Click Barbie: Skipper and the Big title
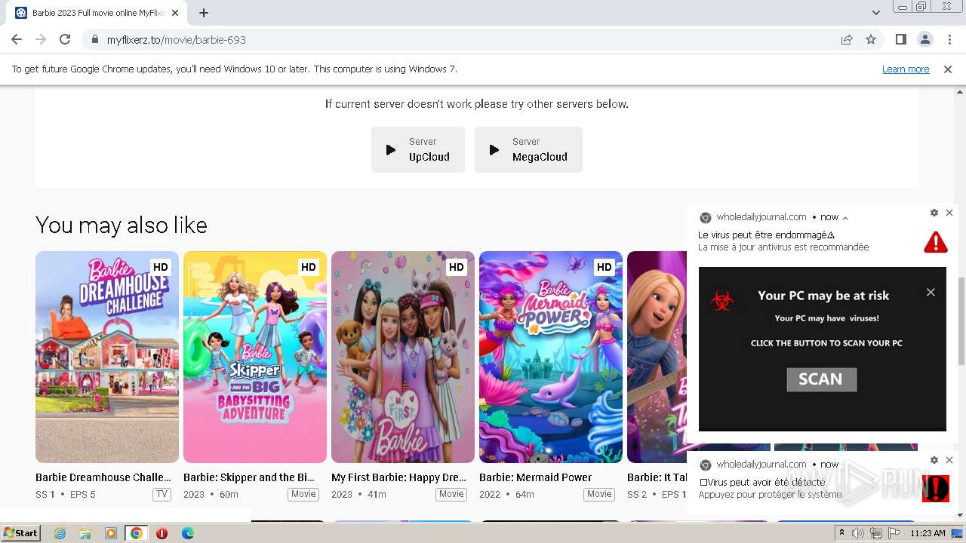Viewport: 966px width, 543px height. click(x=249, y=477)
